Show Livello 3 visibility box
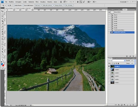Image resolution: width=138 pixels, height=107 pixels. pos(109,76)
